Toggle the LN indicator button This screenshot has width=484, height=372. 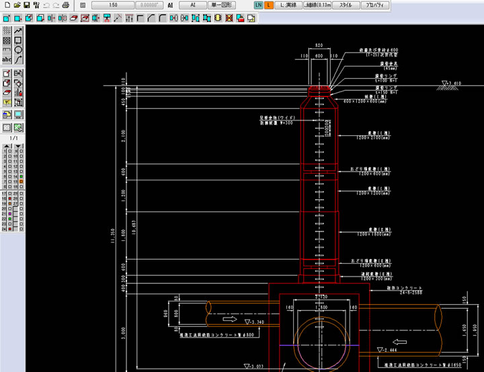coord(259,5)
